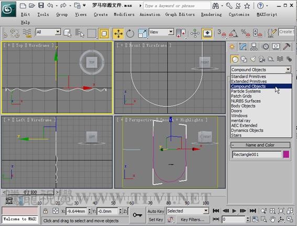297x226 pixels.
Task: Activate the Select and Move tool
Action: pos(118,34)
